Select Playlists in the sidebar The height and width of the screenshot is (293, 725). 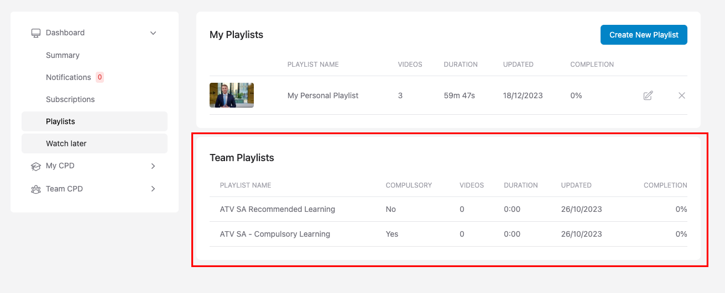[x=60, y=121]
